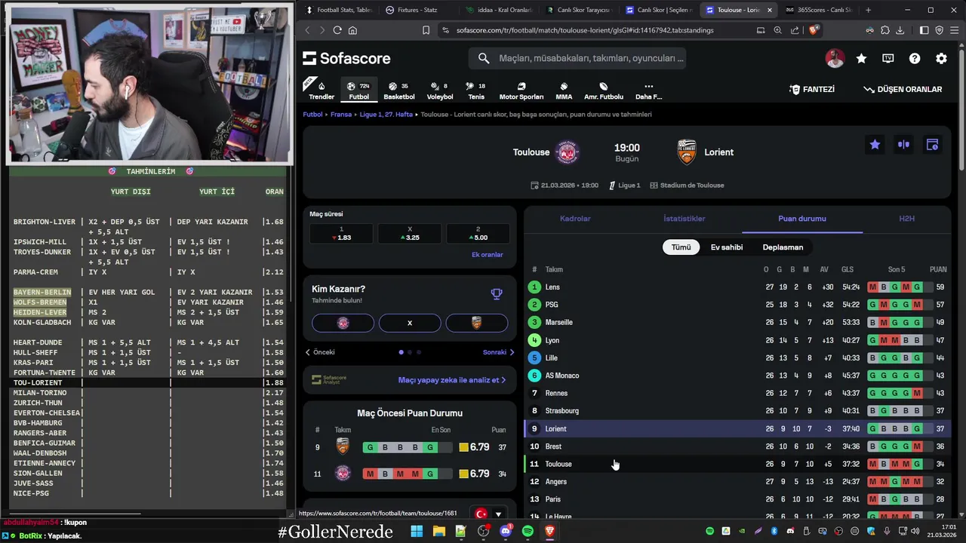The width and height of the screenshot is (966, 543).
Task: Open the Tenis sport icon
Action: pyautogui.click(x=476, y=90)
